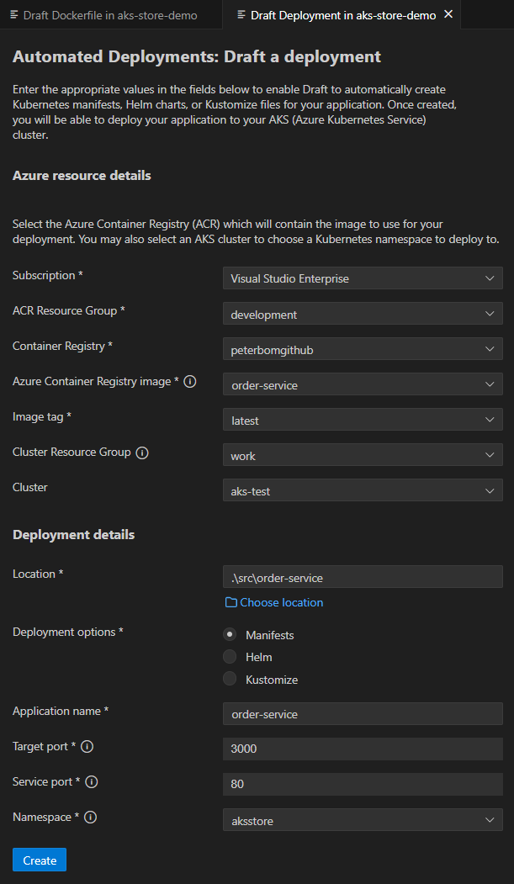Click the Create button

coord(40,860)
